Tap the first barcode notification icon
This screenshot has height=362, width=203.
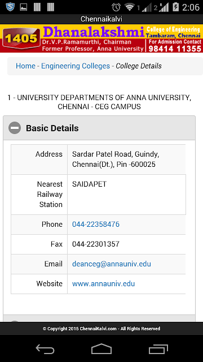click(37, 7)
